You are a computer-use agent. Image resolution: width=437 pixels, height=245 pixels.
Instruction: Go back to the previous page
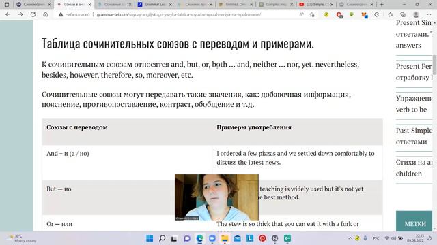click(8, 14)
